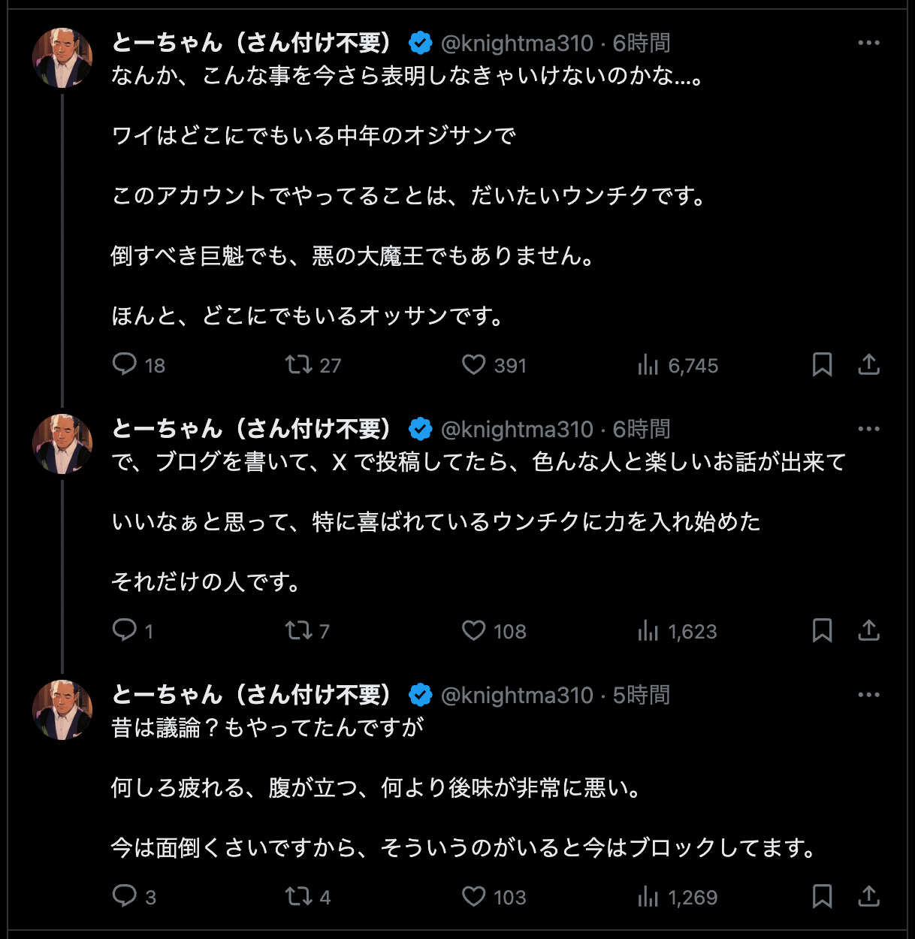View analytics showing 1,269 views
Image resolution: width=915 pixels, height=939 pixels.
coord(648,897)
